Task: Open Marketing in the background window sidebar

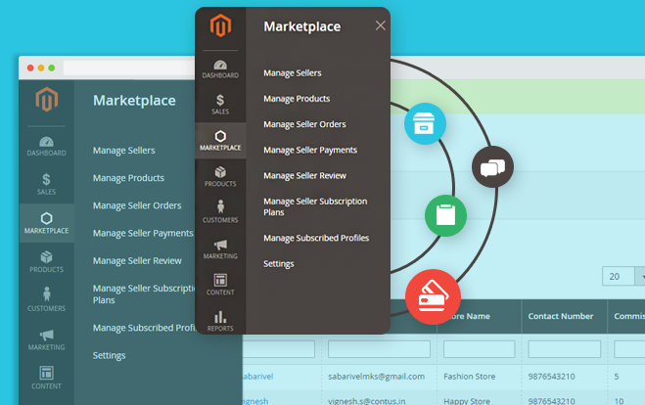Action: [x=46, y=340]
